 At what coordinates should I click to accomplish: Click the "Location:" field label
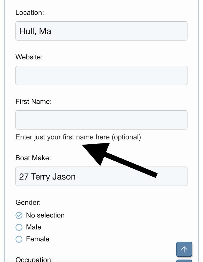(30, 13)
